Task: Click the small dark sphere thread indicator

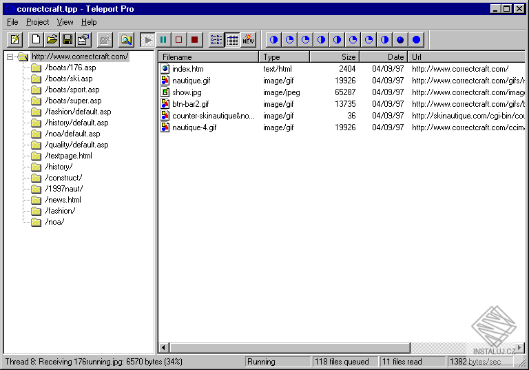Action: point(400,40)
